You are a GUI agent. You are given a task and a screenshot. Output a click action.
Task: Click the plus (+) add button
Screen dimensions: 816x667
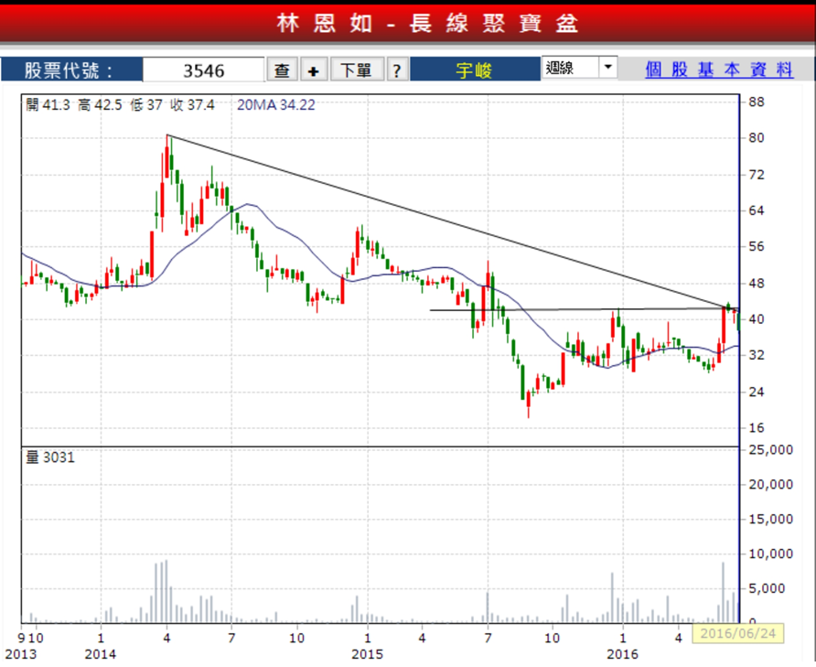pyautogui.click(x=313, y=70)
